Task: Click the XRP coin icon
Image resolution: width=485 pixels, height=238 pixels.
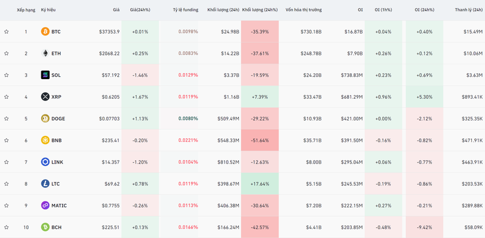Action: (x=45, y=97)
